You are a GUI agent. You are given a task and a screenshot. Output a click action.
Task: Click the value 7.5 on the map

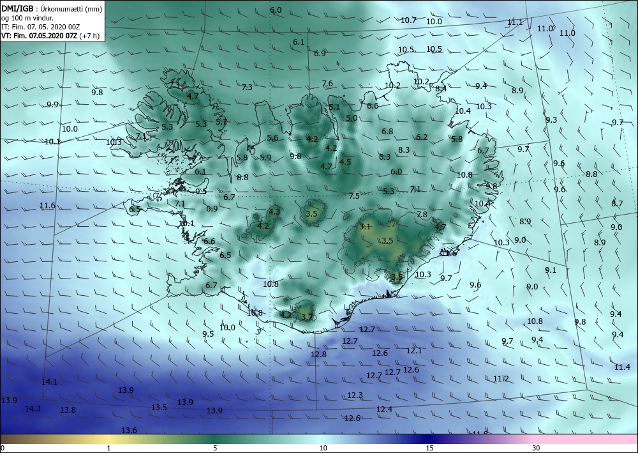[x=354, y=196]
